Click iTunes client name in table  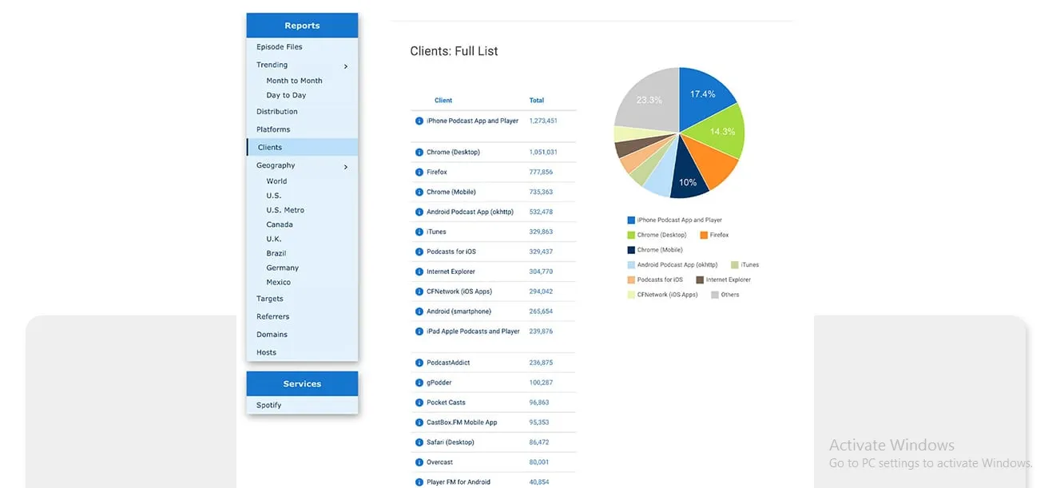437,232
